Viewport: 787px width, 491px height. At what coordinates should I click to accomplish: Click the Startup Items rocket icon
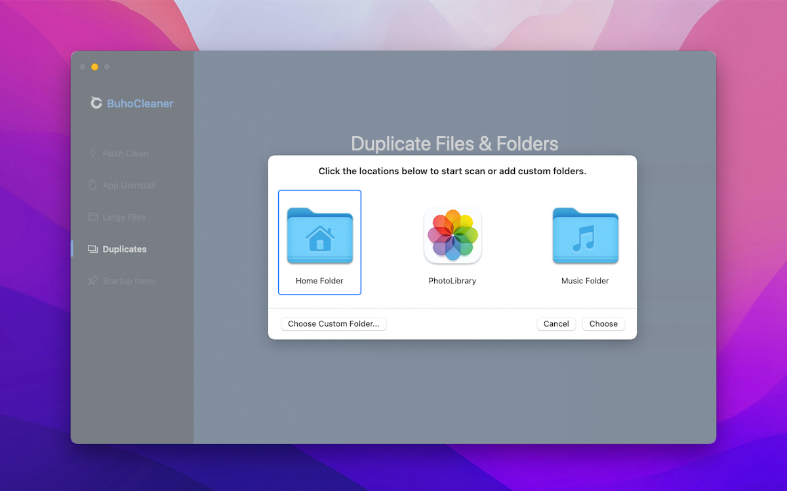pyautogui.click(x=92, y=281)
